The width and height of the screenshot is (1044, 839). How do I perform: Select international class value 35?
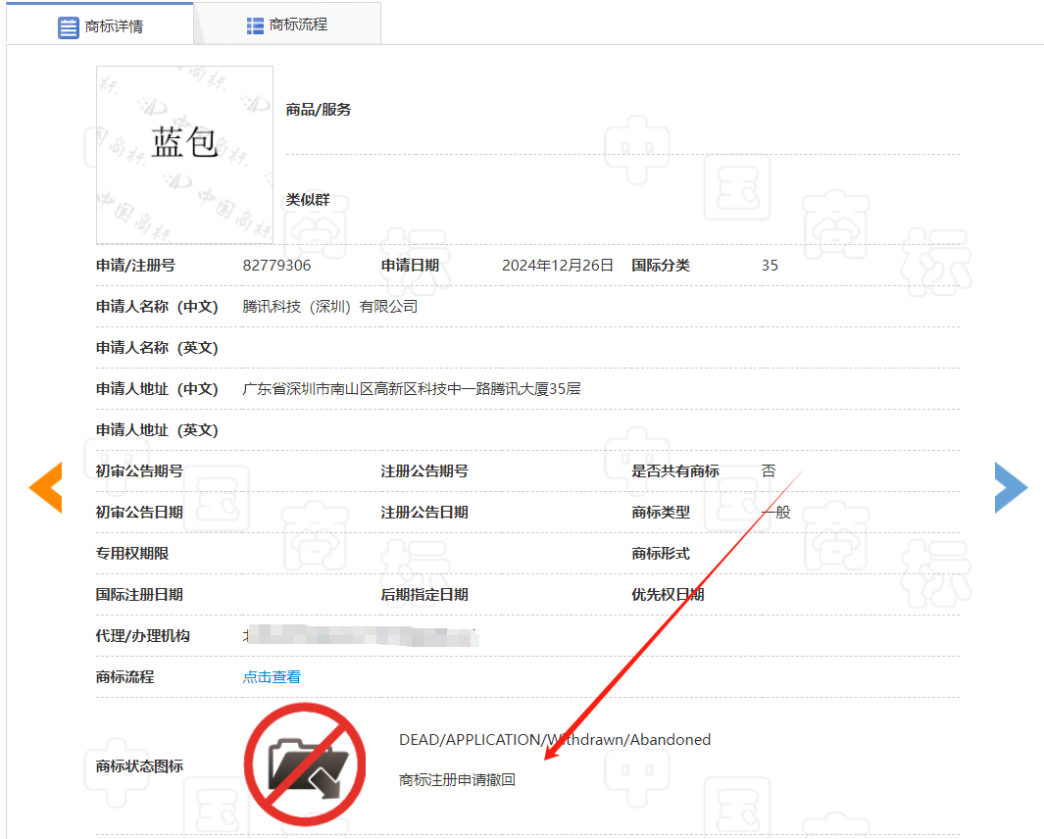(x=770, y=265)
